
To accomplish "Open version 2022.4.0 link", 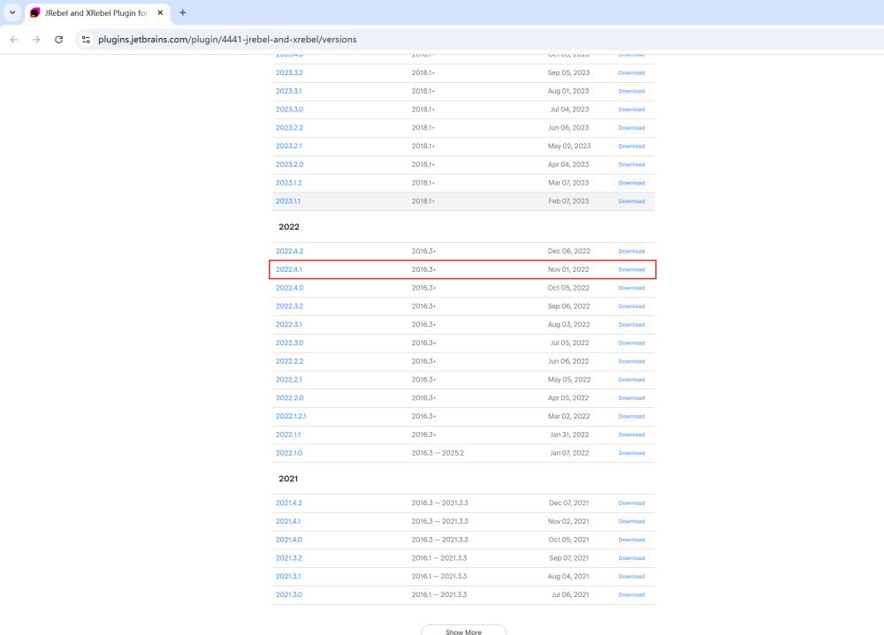I will pyautogui.click(x=289, y=288).
